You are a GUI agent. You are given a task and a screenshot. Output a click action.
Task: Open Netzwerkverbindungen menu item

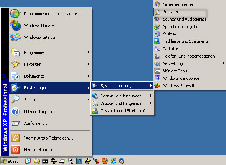click(x=122, y=96)
